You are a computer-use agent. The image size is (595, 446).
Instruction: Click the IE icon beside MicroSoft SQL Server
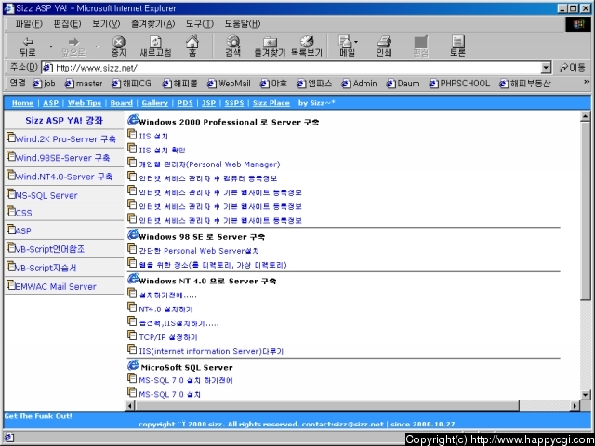point(133,365)
